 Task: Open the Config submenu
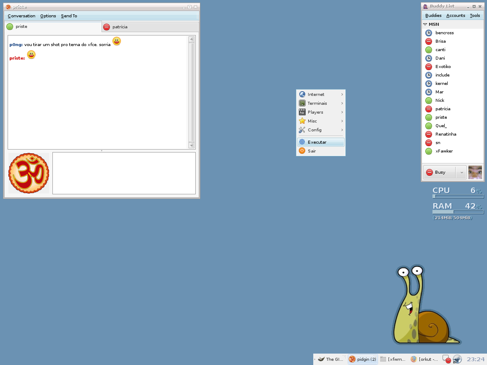coord(321,130)
